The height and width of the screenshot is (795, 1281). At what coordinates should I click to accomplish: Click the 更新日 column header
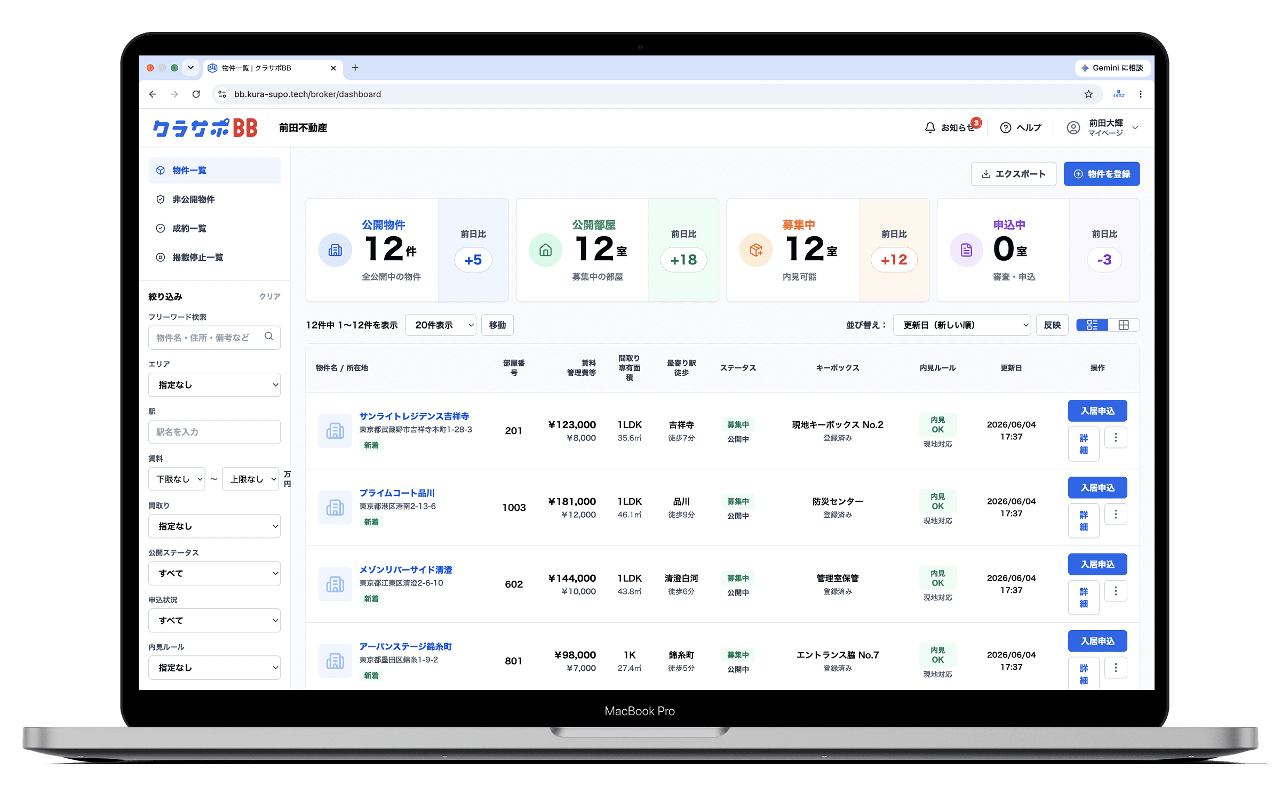point(1011,368)
